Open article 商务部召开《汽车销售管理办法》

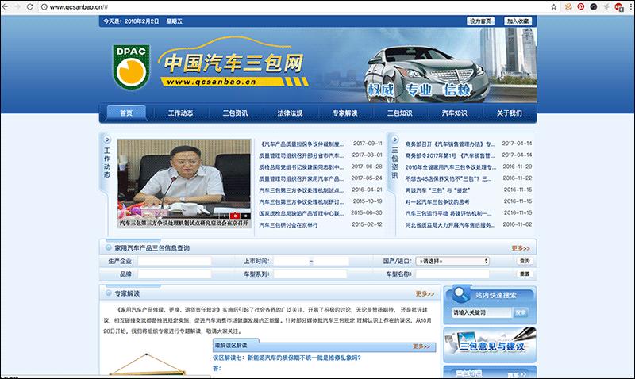click(x=450, y=144)
